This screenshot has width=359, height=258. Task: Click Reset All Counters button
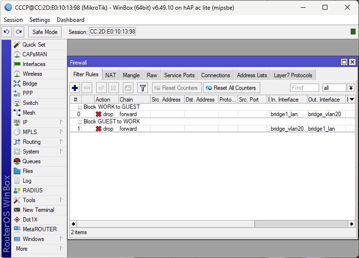pyautogui.click(x=232, y=88)
